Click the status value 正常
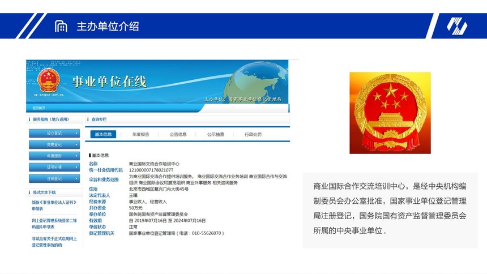487x274 pixels. 133,227
